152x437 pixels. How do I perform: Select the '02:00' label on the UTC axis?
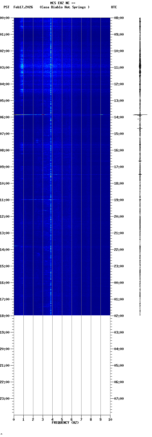point(119,316)
